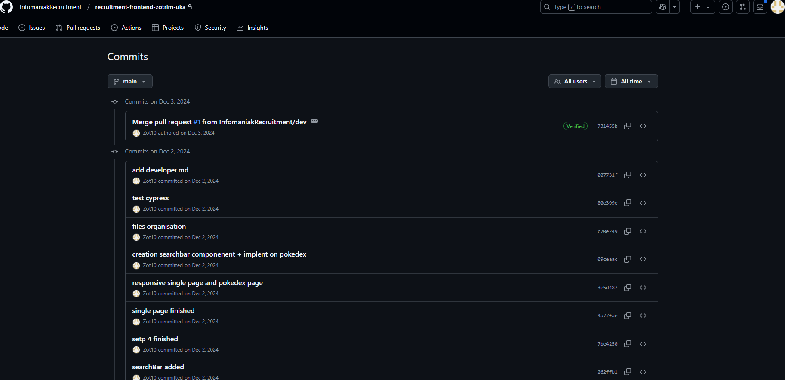785x380 pixels.
Task: Open pull requests icon in top bar
Action: point(743,7)
